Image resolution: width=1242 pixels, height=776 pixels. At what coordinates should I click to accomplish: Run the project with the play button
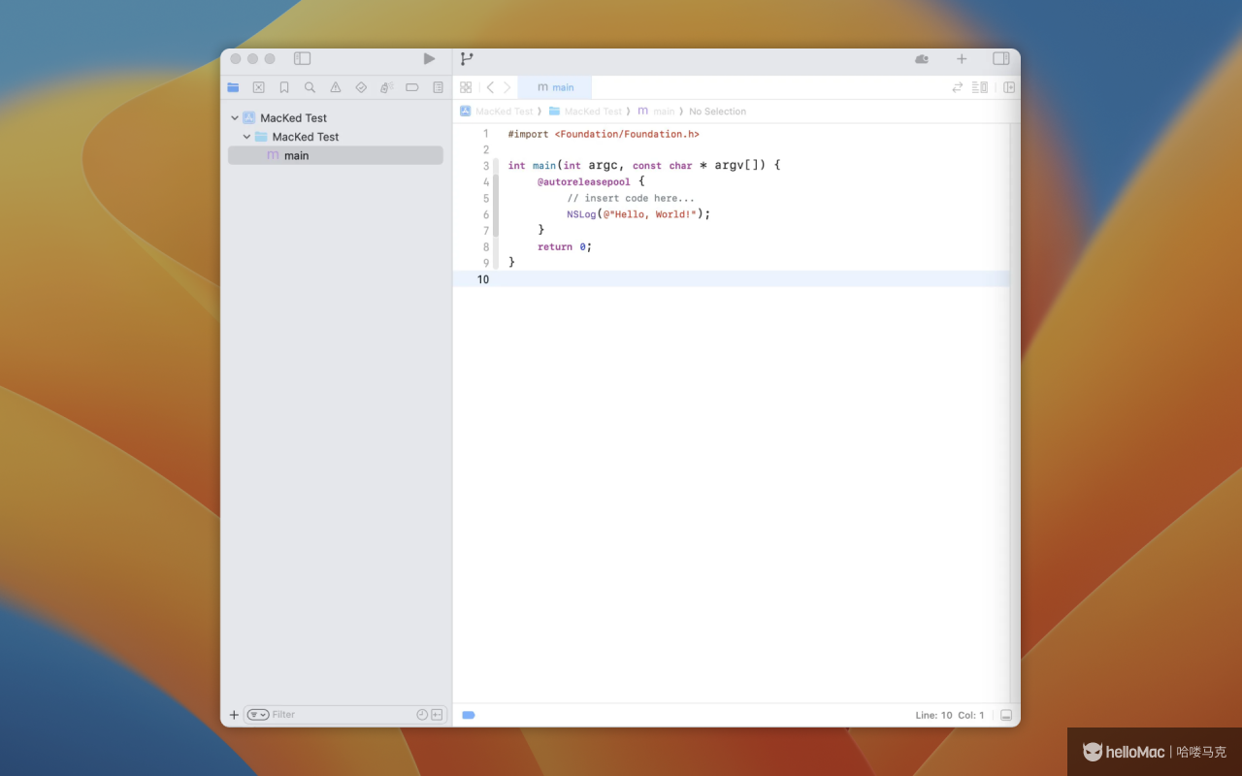coord(429,59)
